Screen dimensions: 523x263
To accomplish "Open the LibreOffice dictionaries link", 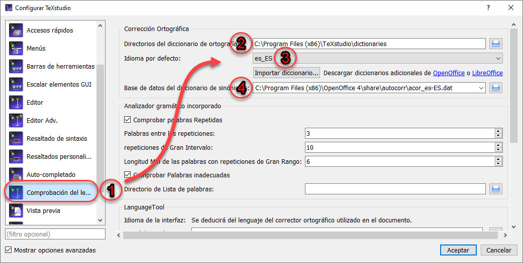I will tap(487, 73).
